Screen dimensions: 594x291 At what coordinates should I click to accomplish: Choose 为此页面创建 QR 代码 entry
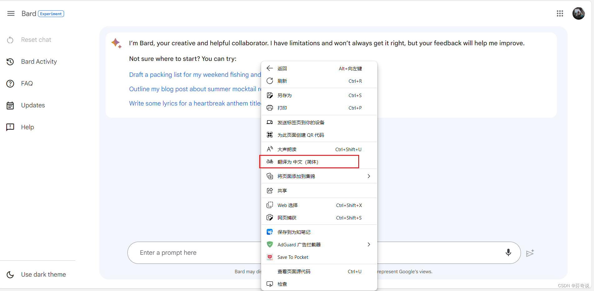(x=319, y=135)
